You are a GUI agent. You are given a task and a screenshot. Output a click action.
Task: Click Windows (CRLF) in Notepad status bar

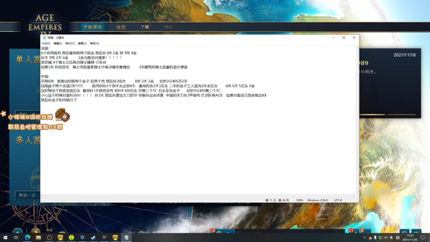(x=318, y=200)
